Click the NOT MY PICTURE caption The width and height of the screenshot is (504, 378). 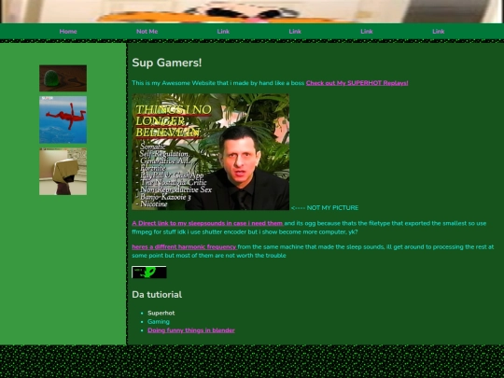click(325, 207)
